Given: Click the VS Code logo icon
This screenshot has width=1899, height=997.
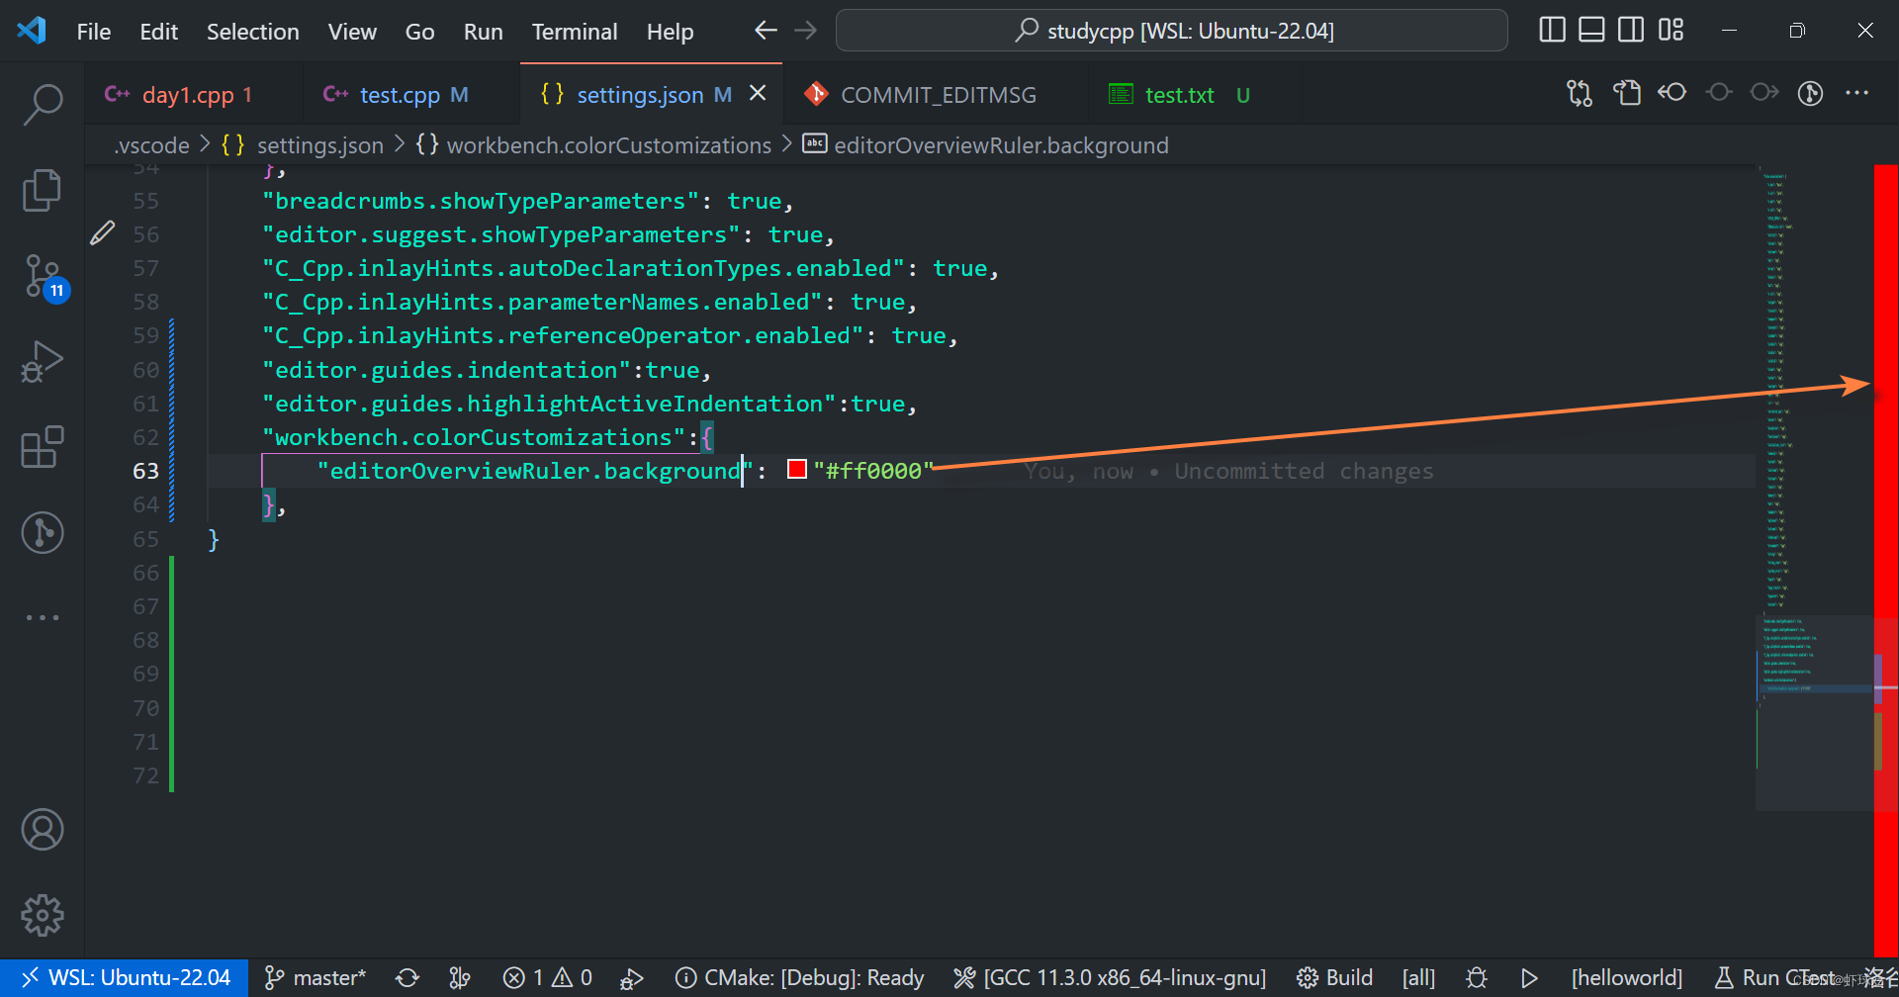Looking at the screenshot, I should pos(32,30).
